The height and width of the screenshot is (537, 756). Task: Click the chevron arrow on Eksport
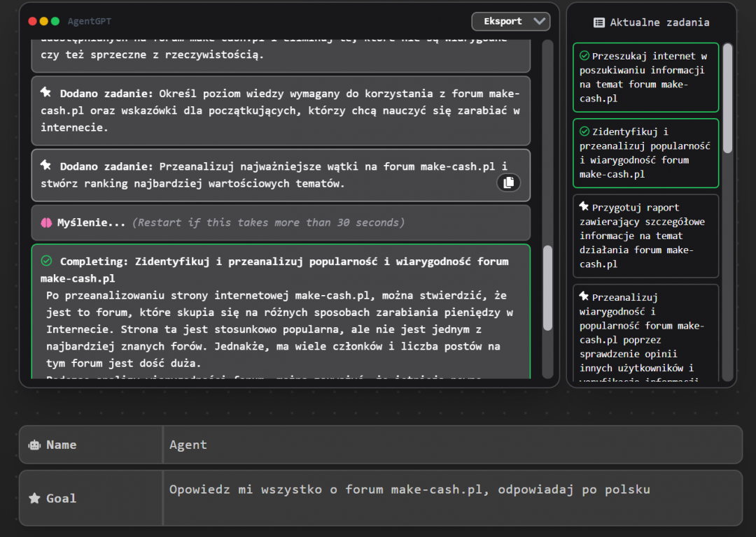pos(539,21)
